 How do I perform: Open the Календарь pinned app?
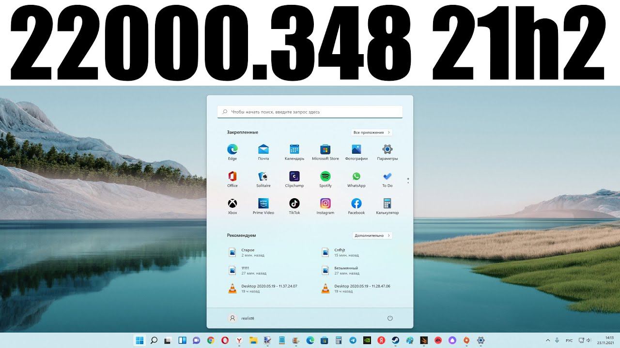click(x=294, y=152)
